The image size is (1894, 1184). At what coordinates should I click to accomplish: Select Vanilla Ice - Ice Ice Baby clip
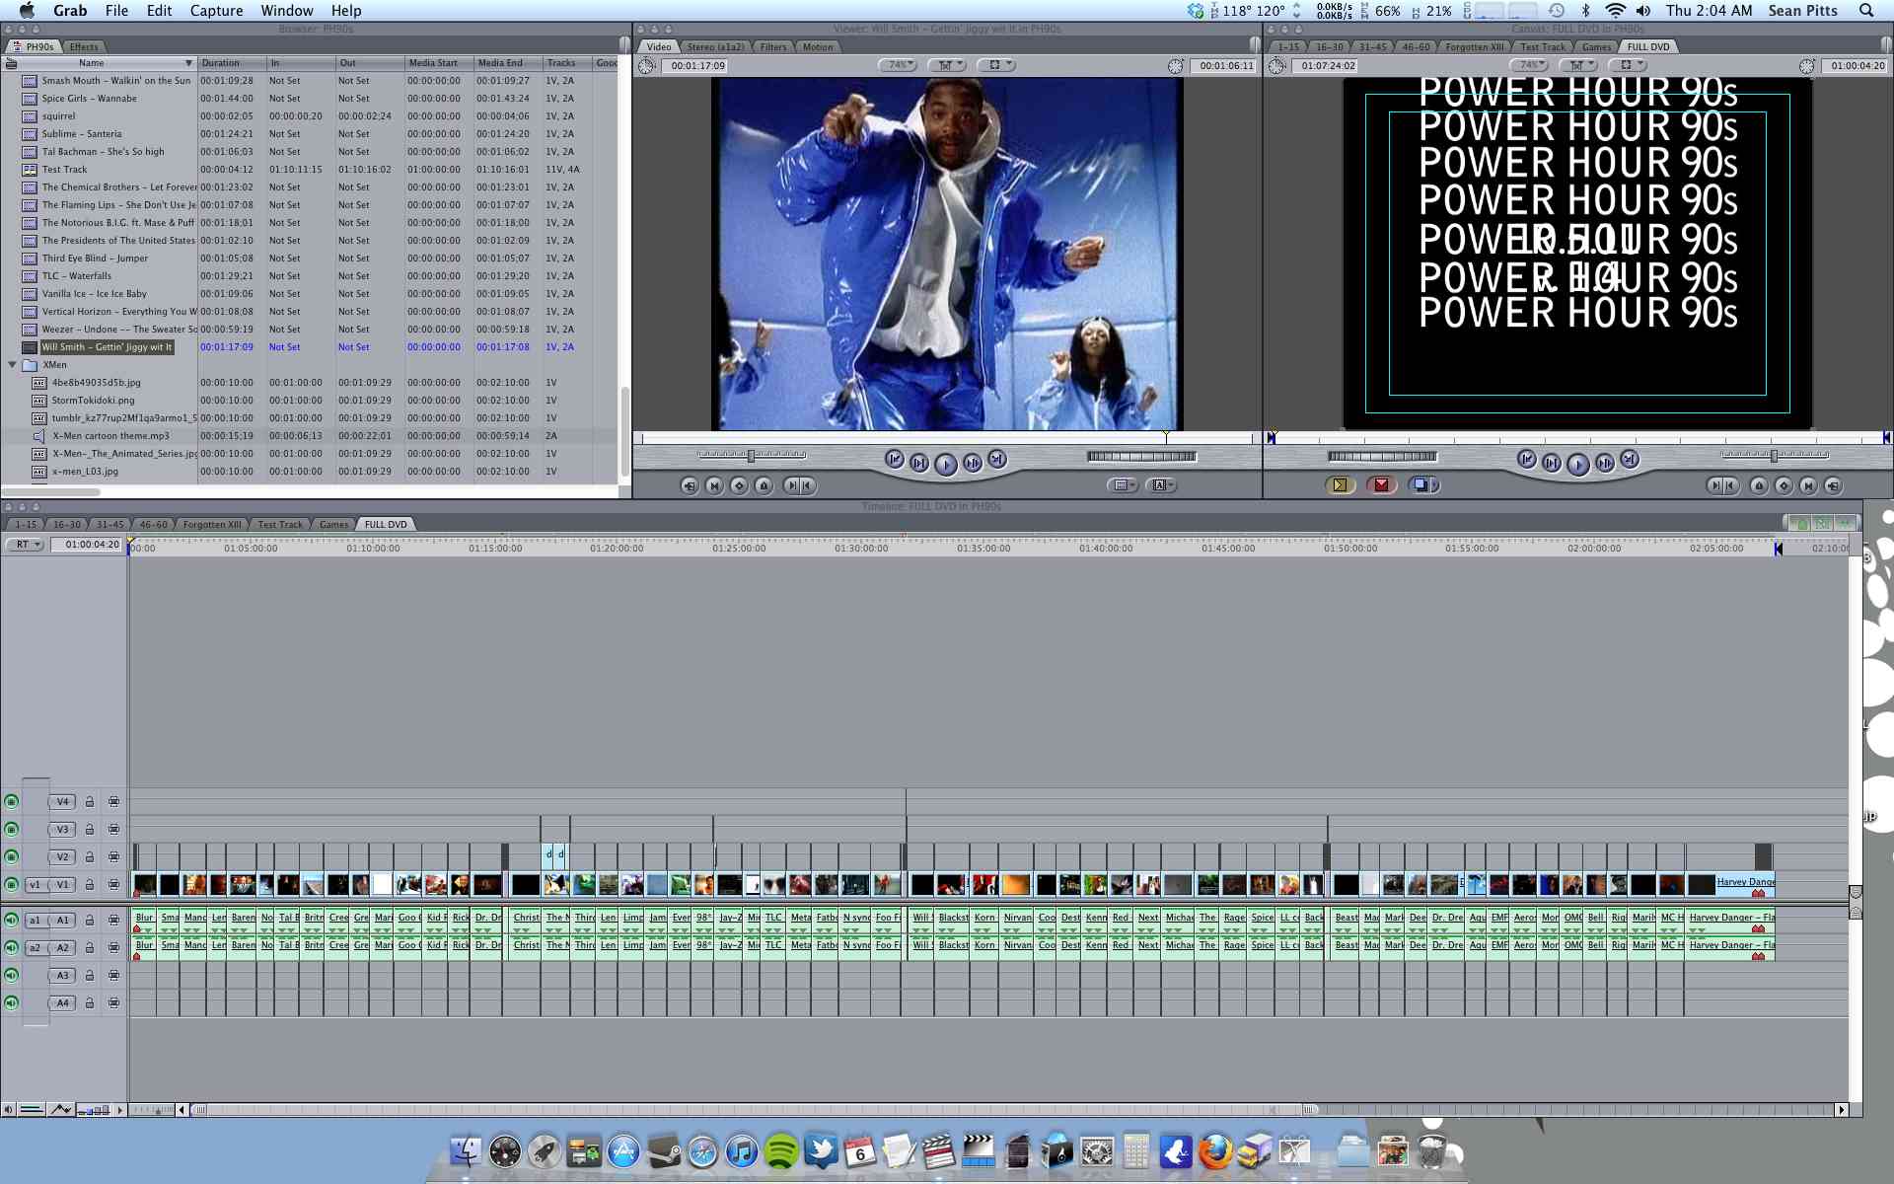tap(94, 294)
